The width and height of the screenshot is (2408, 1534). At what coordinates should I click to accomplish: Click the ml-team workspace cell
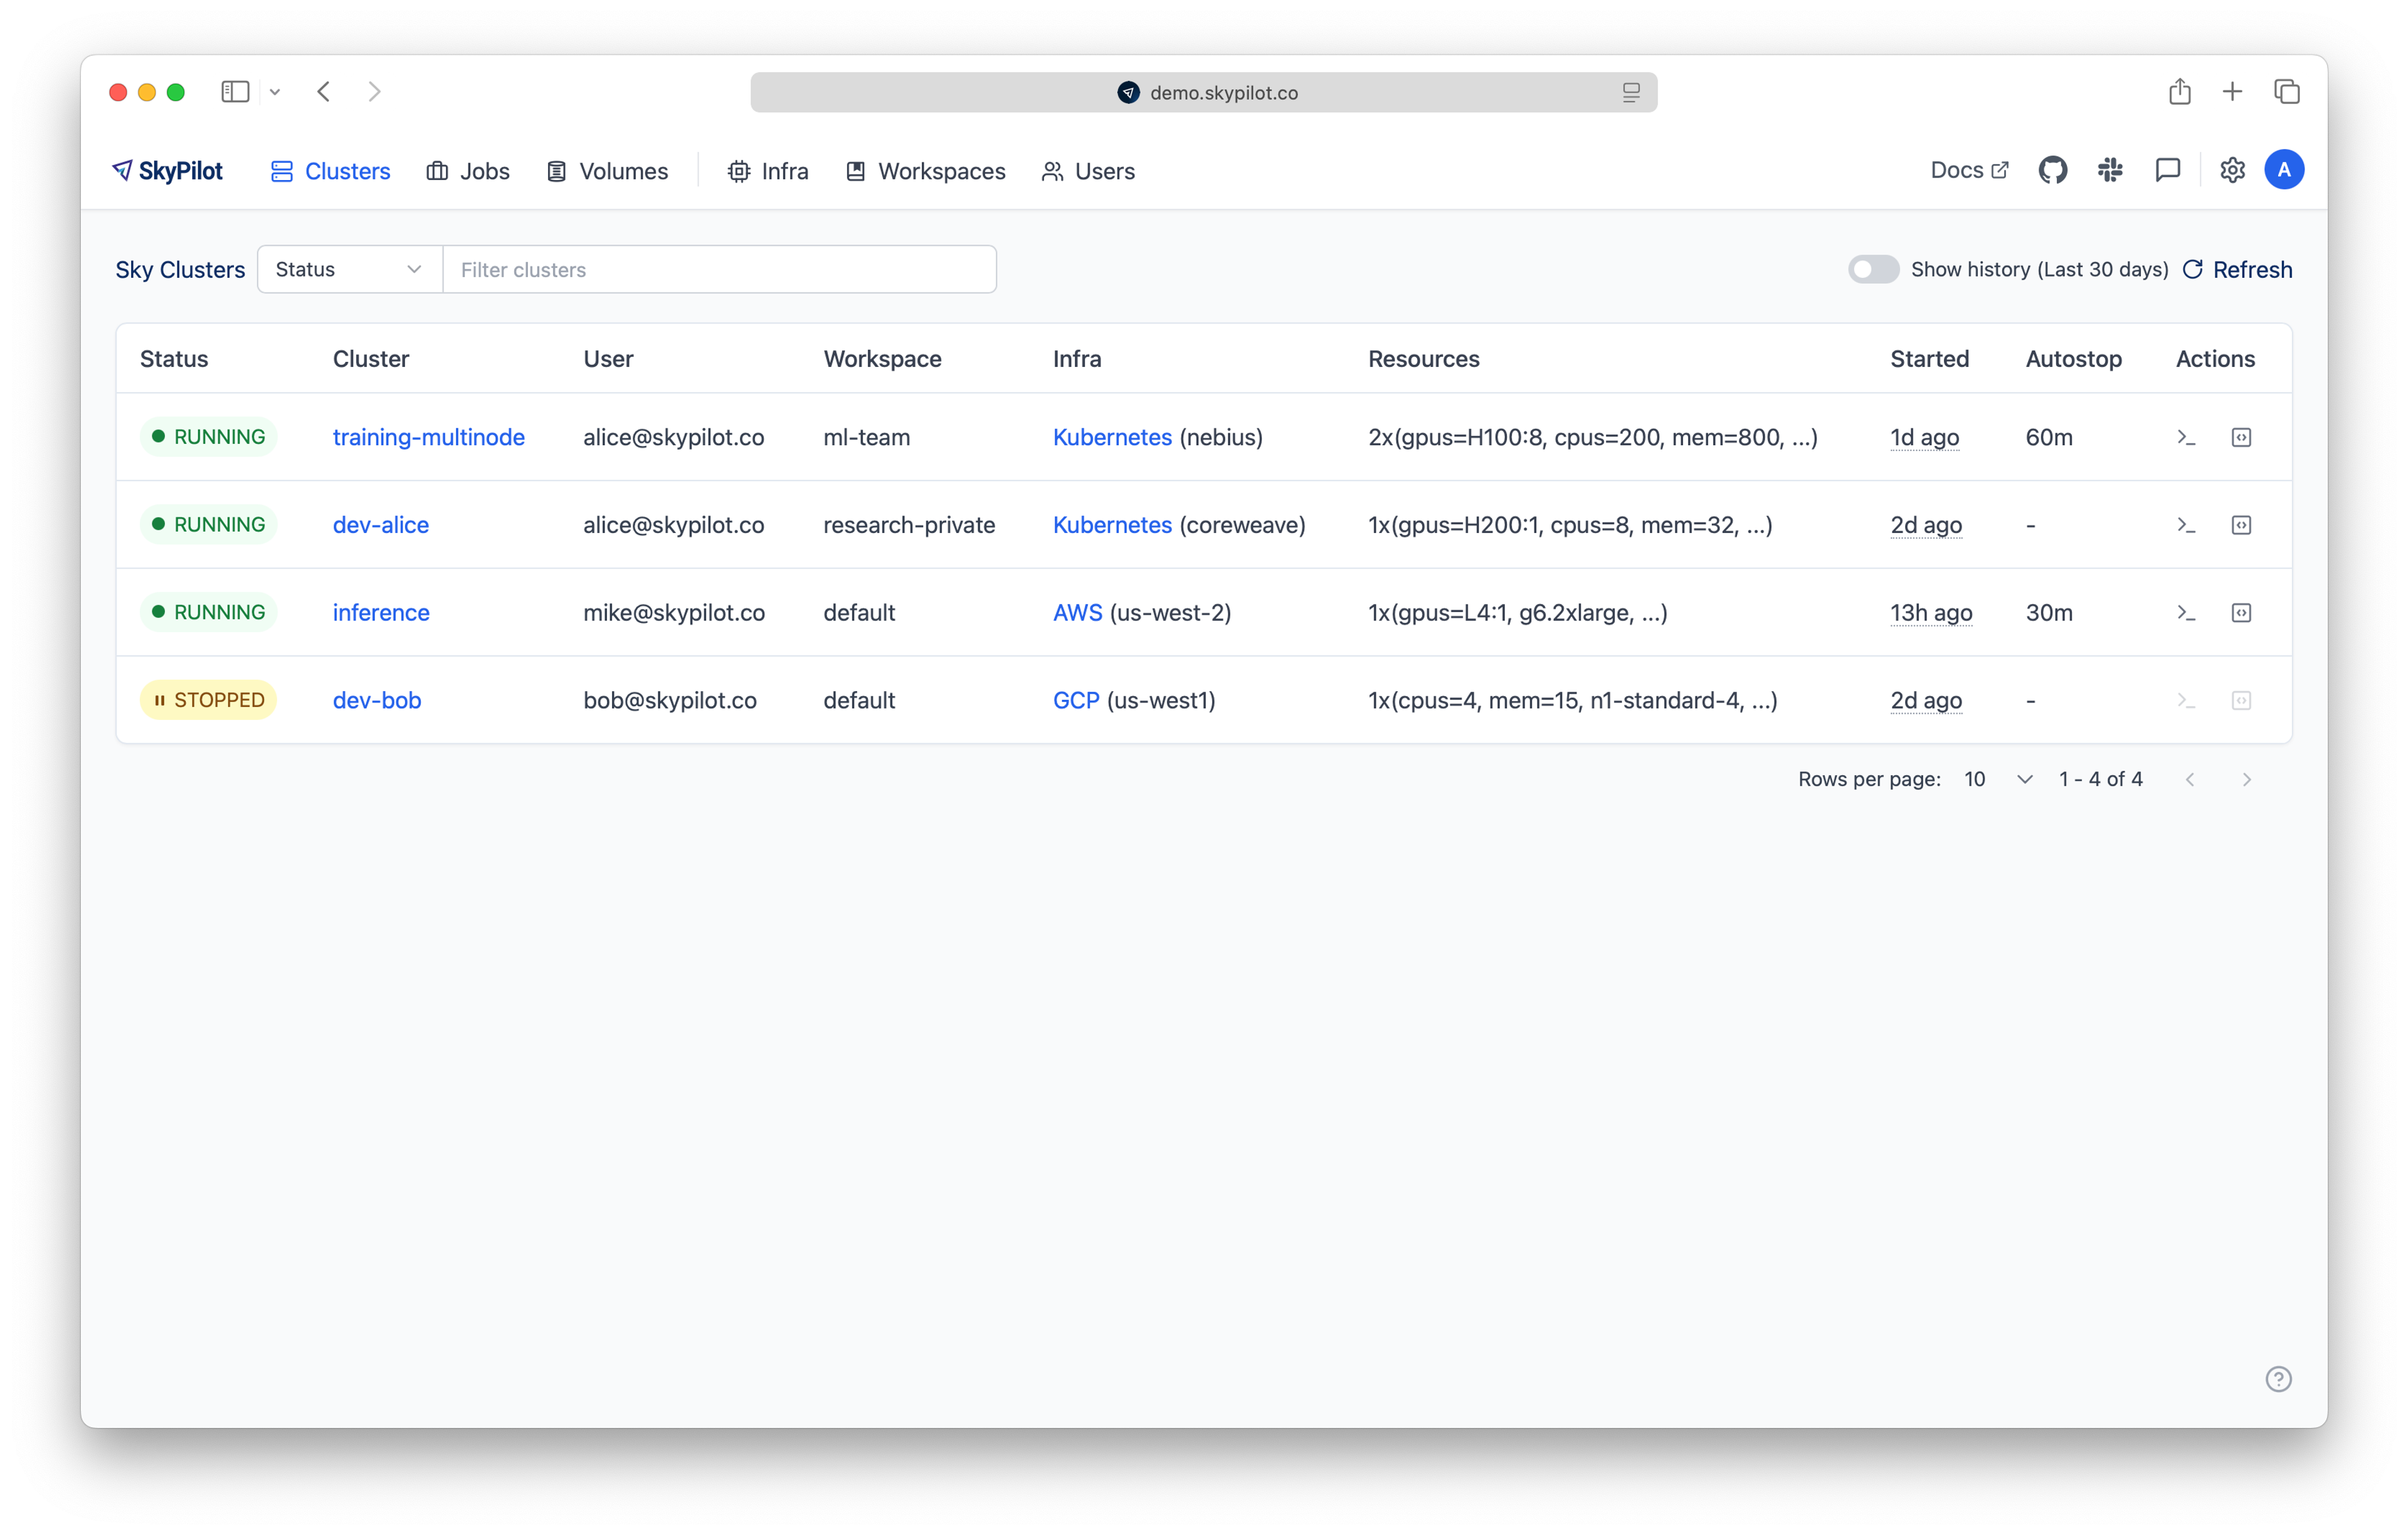(x=866, y=437)
